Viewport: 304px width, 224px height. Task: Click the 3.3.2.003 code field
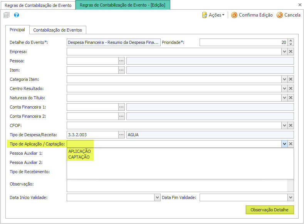(92, 135)
